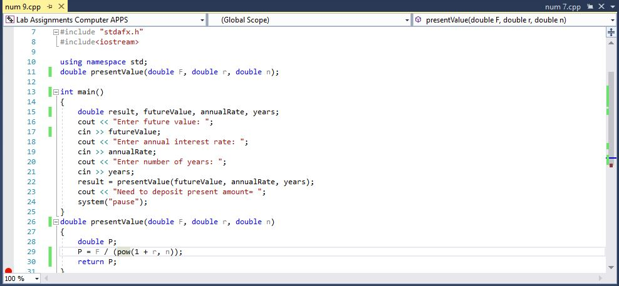Image resolution: width=619 pixels, height=286 pixels.
Task: Click the 'cin >> futureValue;' line
Action: click(x=119, y=132)
